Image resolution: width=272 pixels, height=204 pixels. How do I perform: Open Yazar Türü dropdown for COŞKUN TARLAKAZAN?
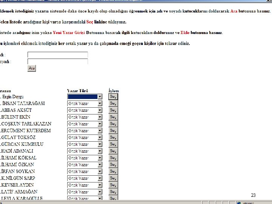[85, 124]
